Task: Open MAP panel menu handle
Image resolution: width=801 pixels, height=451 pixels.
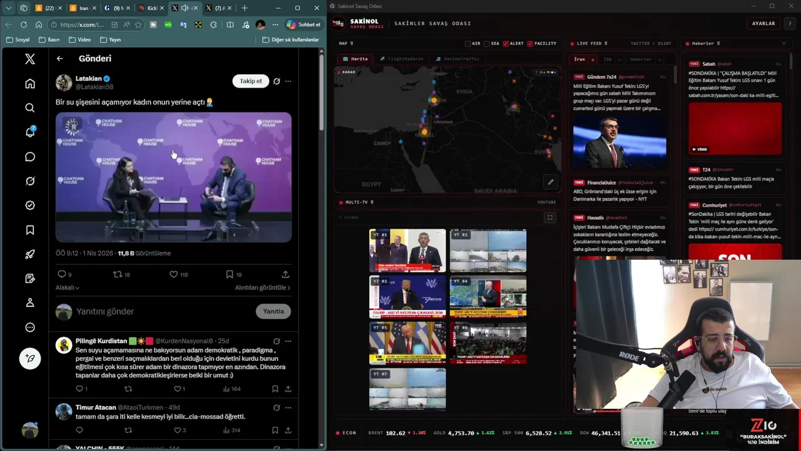Action: pos(352,43)
